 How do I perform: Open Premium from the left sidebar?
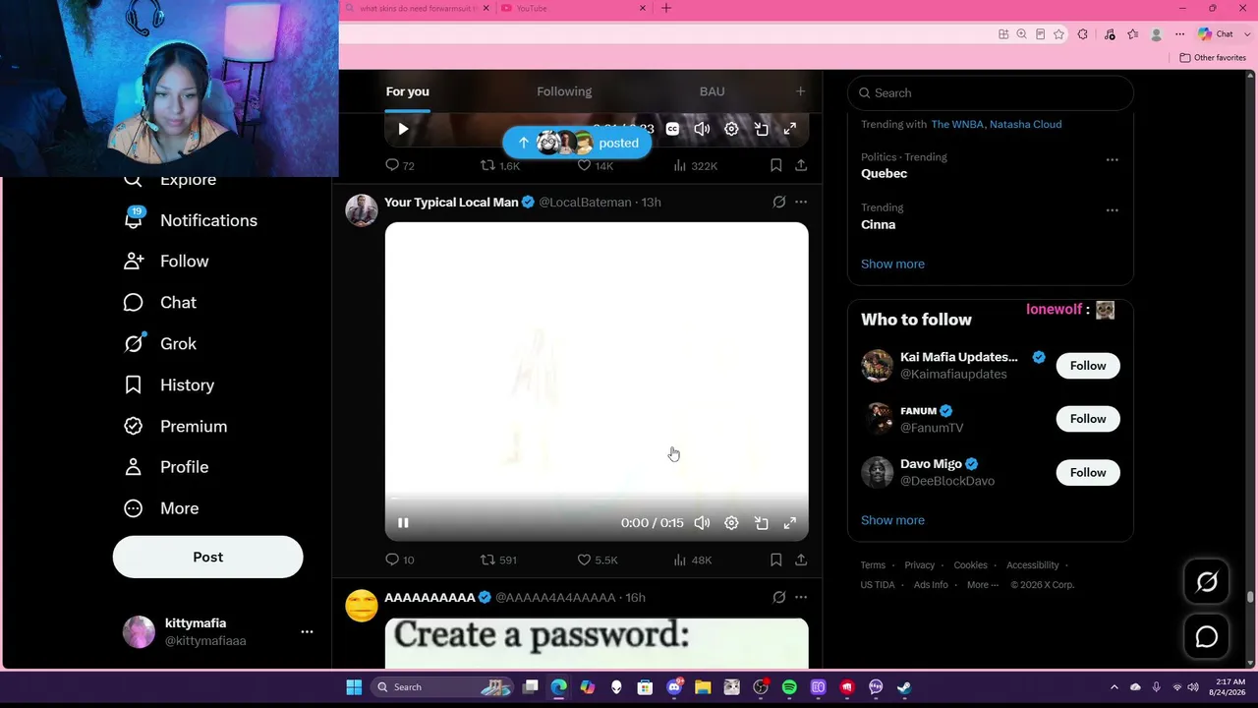(x=175, y=426)
